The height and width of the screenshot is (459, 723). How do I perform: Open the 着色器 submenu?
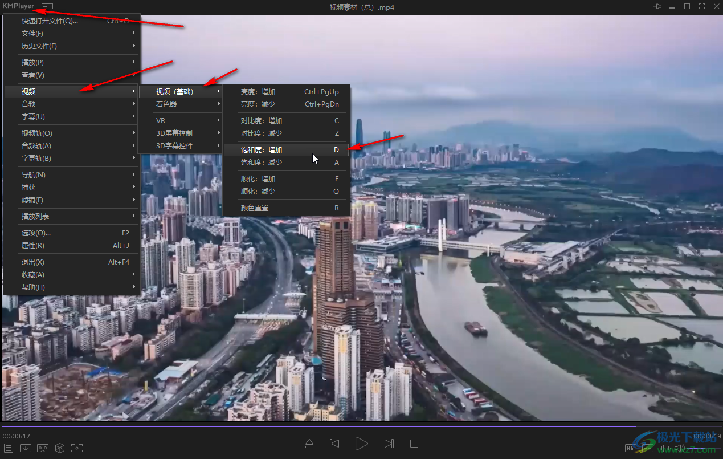[180, 104]
